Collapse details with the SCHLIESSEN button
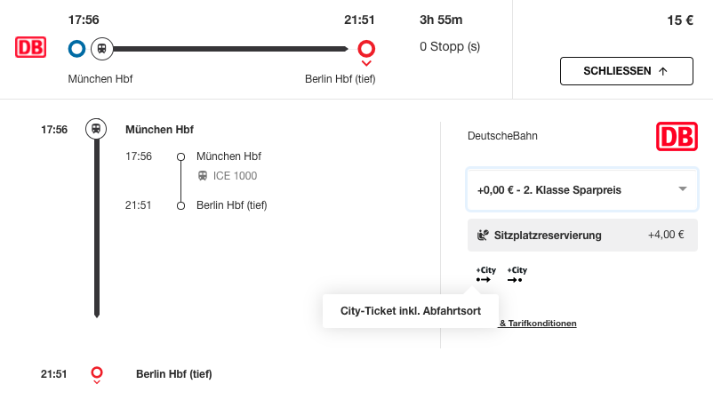The width and height of the screenshot is (713, 408). click(x=626, y=71)
